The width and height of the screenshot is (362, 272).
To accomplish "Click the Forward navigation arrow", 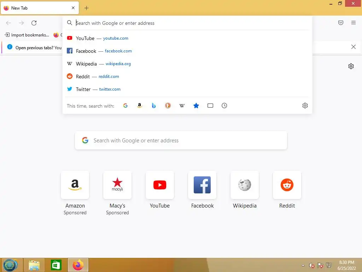I will coord(21,23).
